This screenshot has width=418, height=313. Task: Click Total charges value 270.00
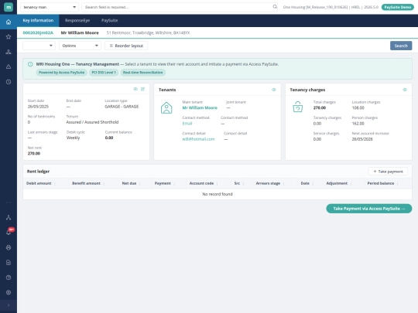tap(320, 107)
